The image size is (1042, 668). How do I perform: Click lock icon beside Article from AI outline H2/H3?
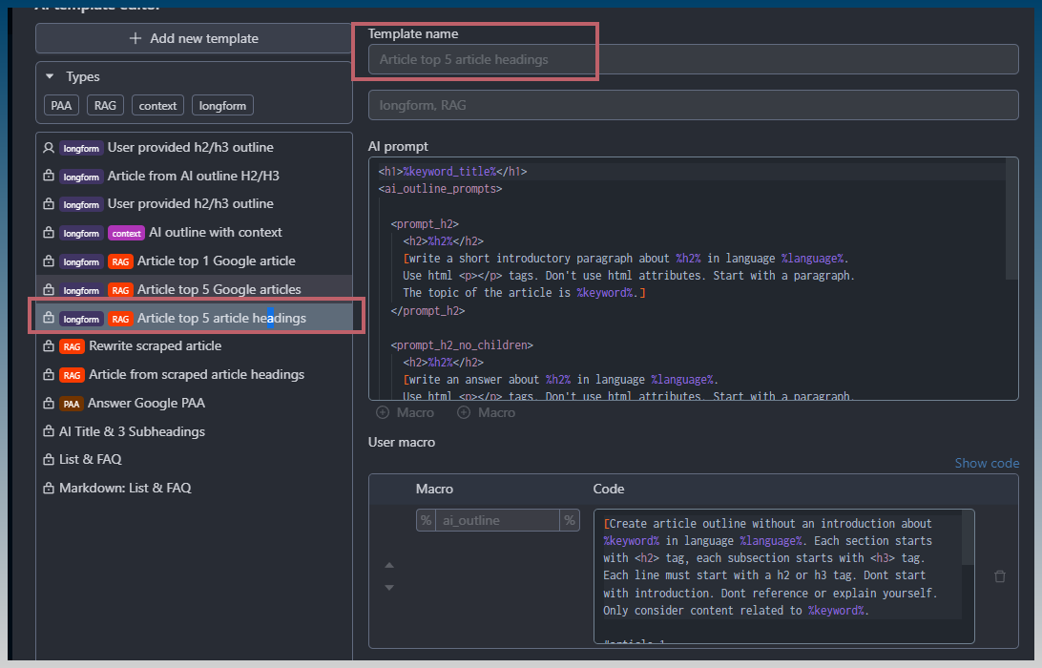(x=49, y=177)
